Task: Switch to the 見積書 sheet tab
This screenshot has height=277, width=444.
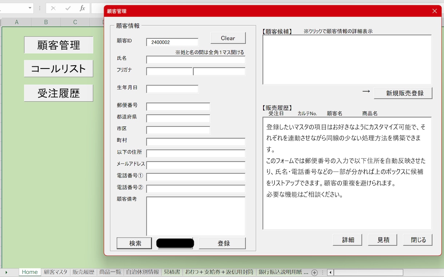Action: [x=172, y=272]
